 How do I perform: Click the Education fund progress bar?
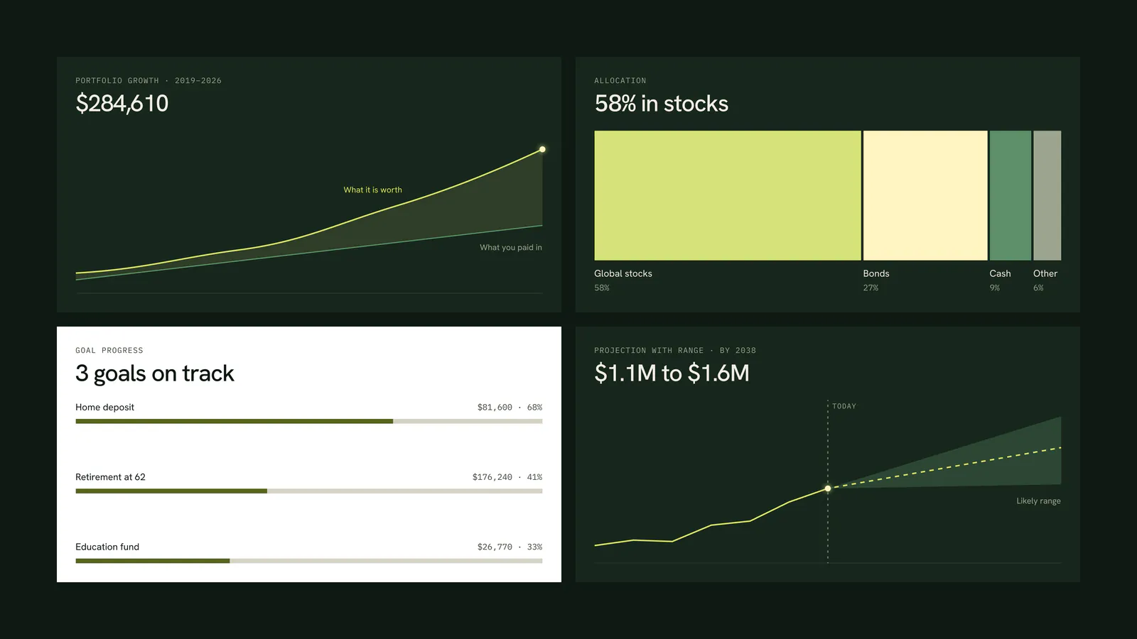[x=309, y=561]
